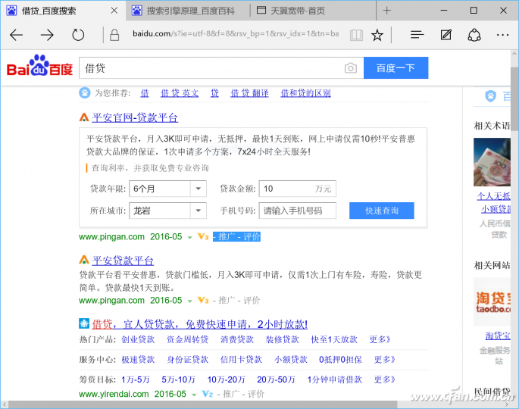Select the 借贷_百度搜索 tab
This screenshot has width=519, height=409.
point(49,11)
